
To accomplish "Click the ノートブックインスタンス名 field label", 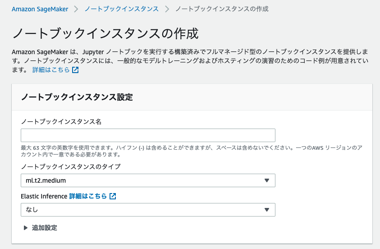I will [x=61, y=121].
